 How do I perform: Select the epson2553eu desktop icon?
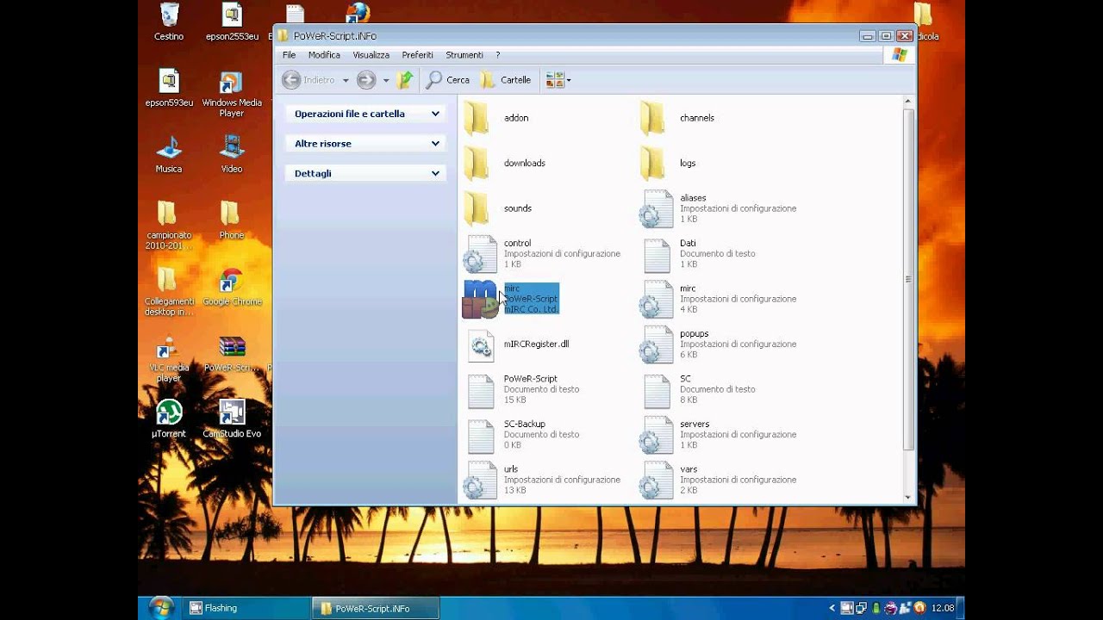[232, 22]
